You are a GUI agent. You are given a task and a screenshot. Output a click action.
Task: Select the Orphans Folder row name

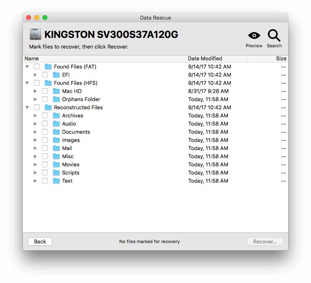81,99
